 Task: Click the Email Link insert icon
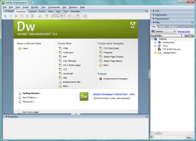click(x=11, y=16)
